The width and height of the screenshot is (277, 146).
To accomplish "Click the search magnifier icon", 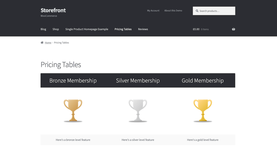I will coord(197,11).
